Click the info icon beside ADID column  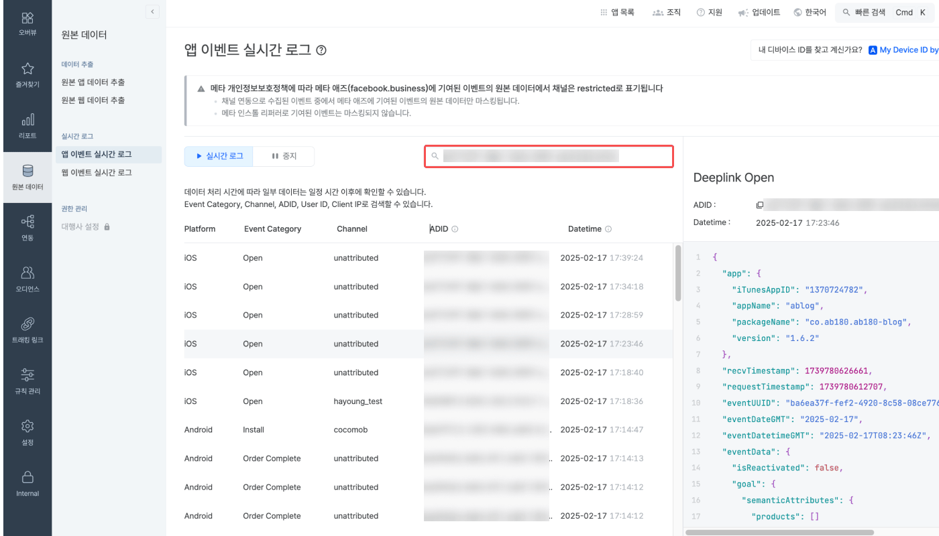coord(455,229)
